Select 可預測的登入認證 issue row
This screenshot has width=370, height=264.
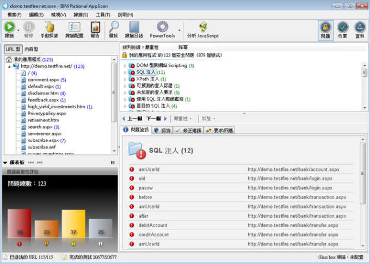155,85
